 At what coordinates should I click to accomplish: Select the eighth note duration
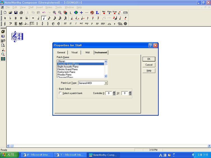[49, 18]
